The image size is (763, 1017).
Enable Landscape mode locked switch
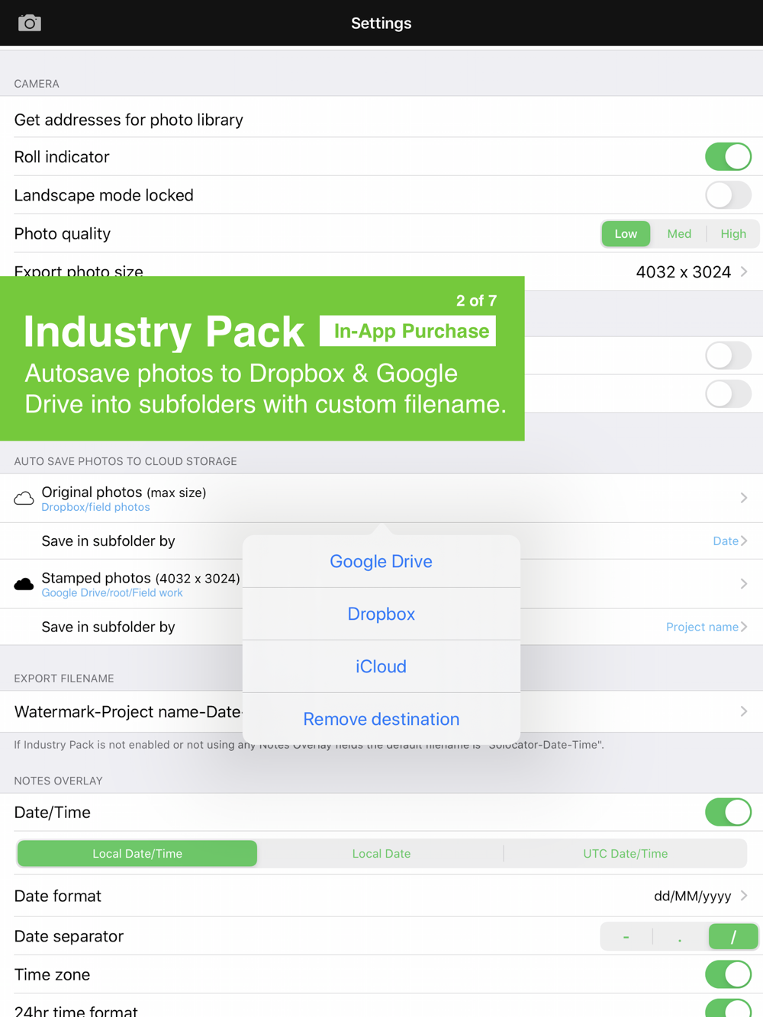728,195
